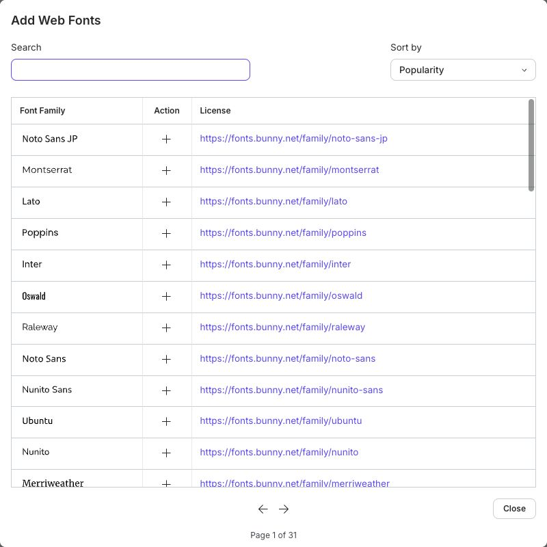This screenshot has width=547, height=547.
Task: Open the lato license link
Action: [x=273, y=201]
